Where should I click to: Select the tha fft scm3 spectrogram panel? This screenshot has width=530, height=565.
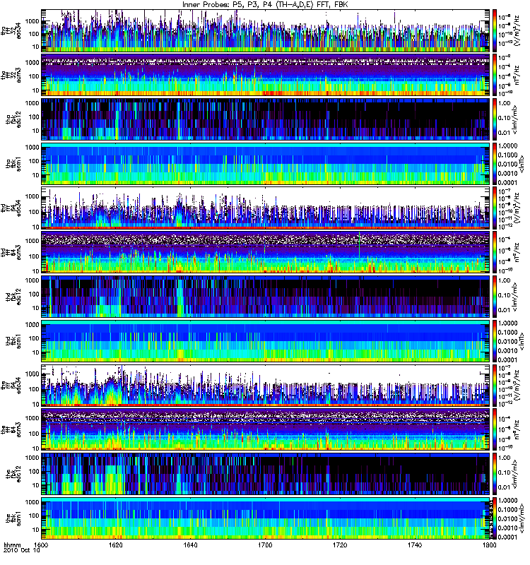pyautogui.click(x=266, y=75)
